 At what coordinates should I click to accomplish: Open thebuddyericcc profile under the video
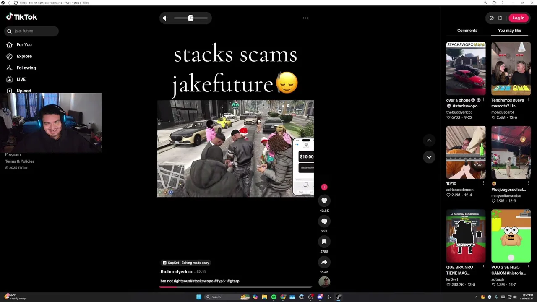click(177, 272)
